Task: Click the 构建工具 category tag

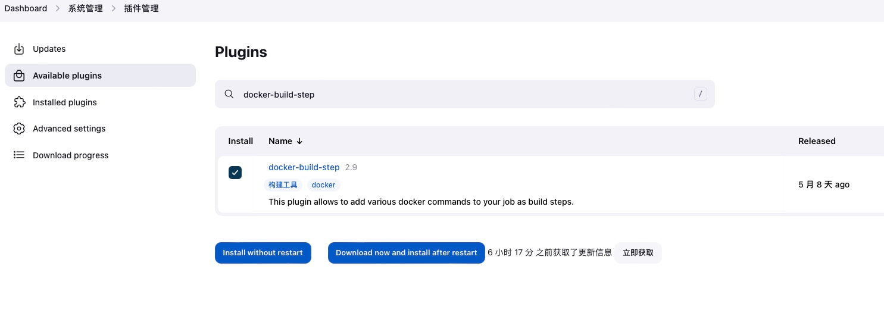Action: (283, 185)
